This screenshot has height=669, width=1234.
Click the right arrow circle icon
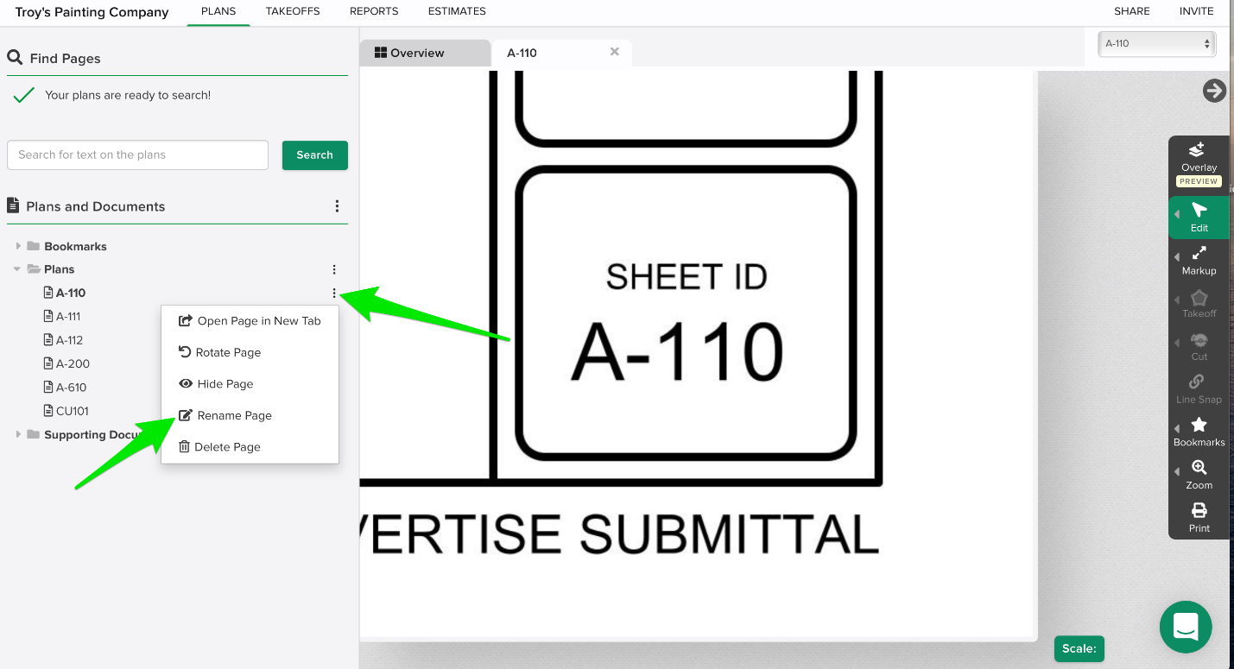pyautogui.click(x=1214, y=91)
